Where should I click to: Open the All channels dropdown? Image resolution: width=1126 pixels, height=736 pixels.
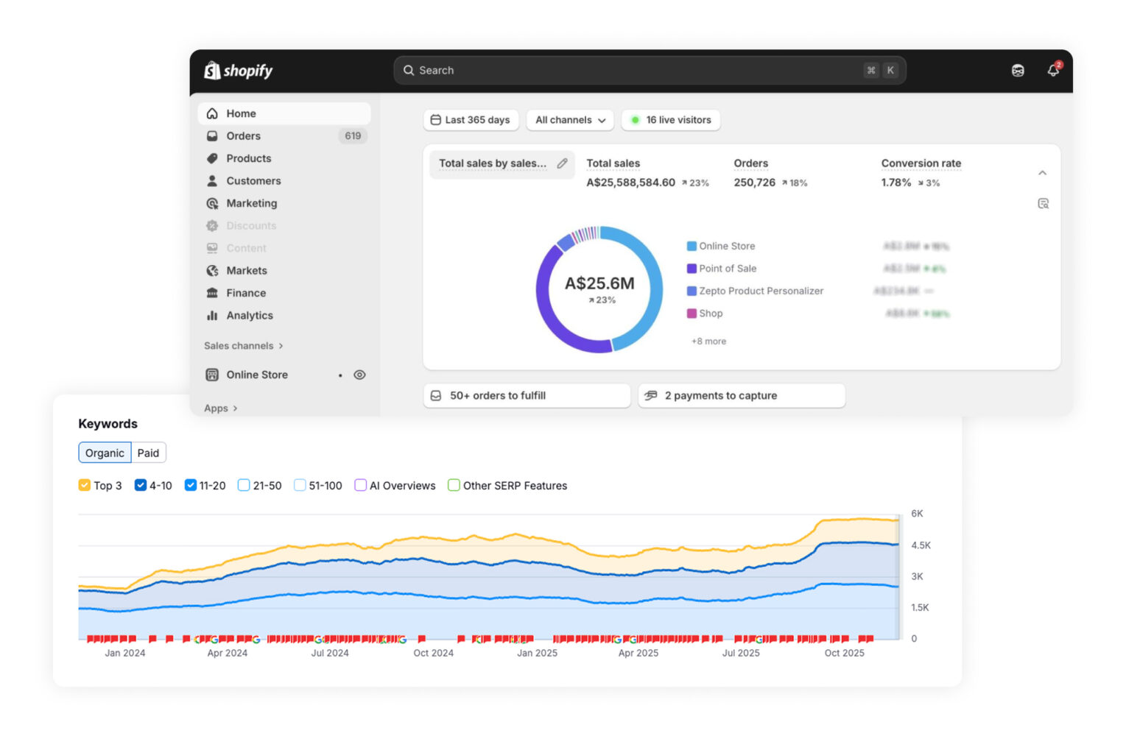tap(569, 119)
